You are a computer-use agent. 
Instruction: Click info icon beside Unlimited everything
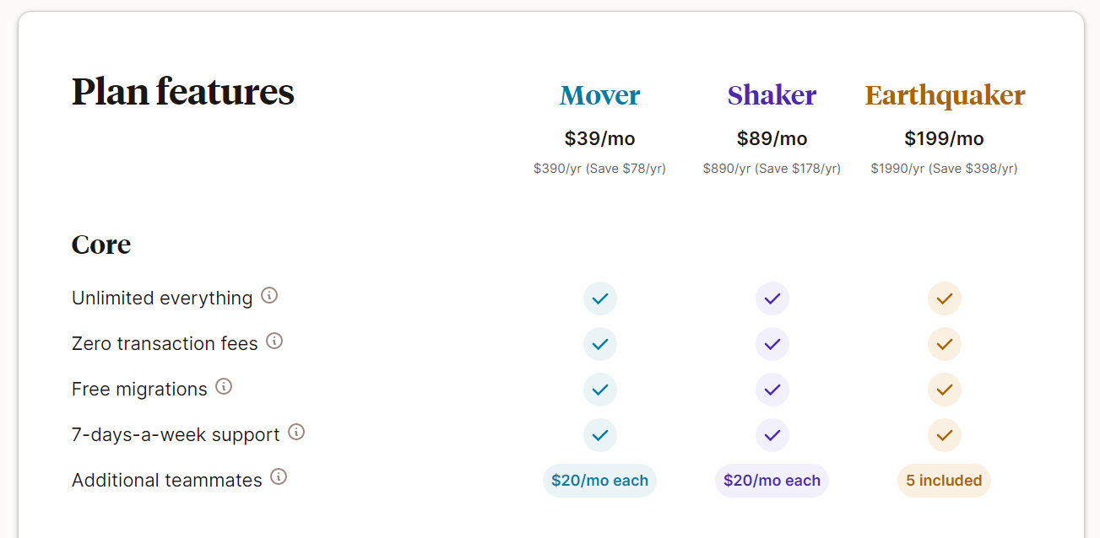(269, 296)
